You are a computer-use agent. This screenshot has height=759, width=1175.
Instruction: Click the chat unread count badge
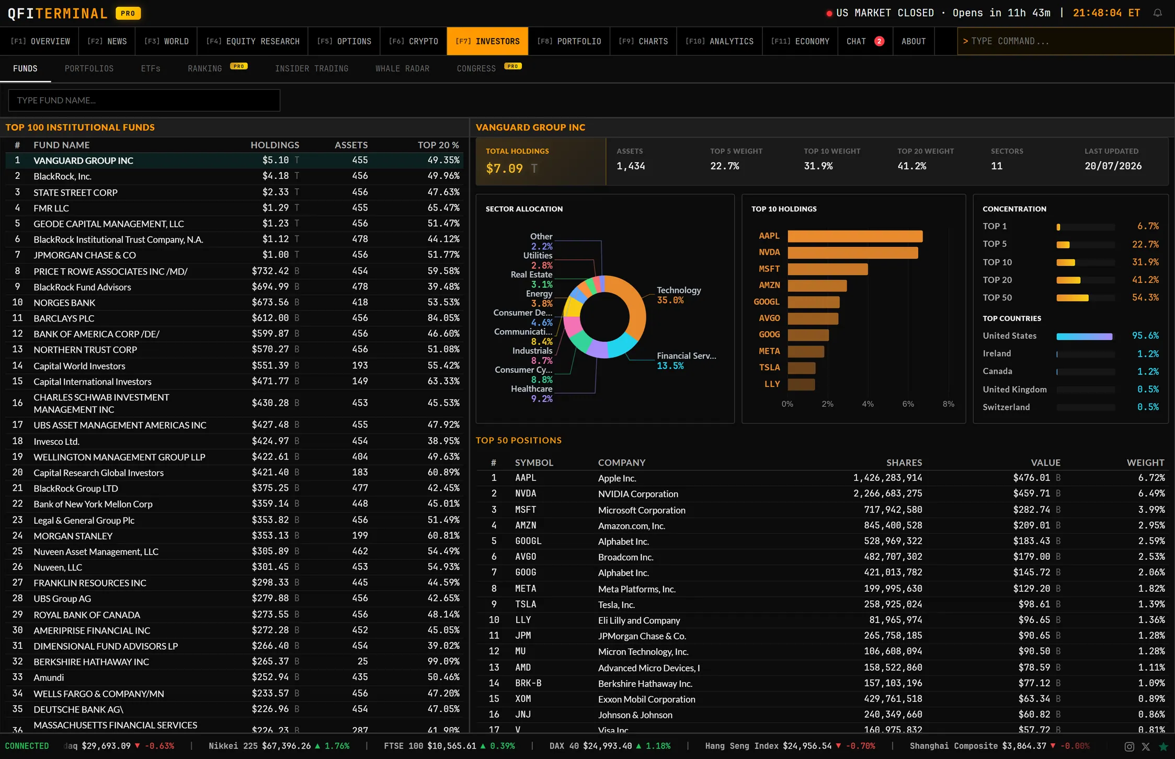coord(879,41)
